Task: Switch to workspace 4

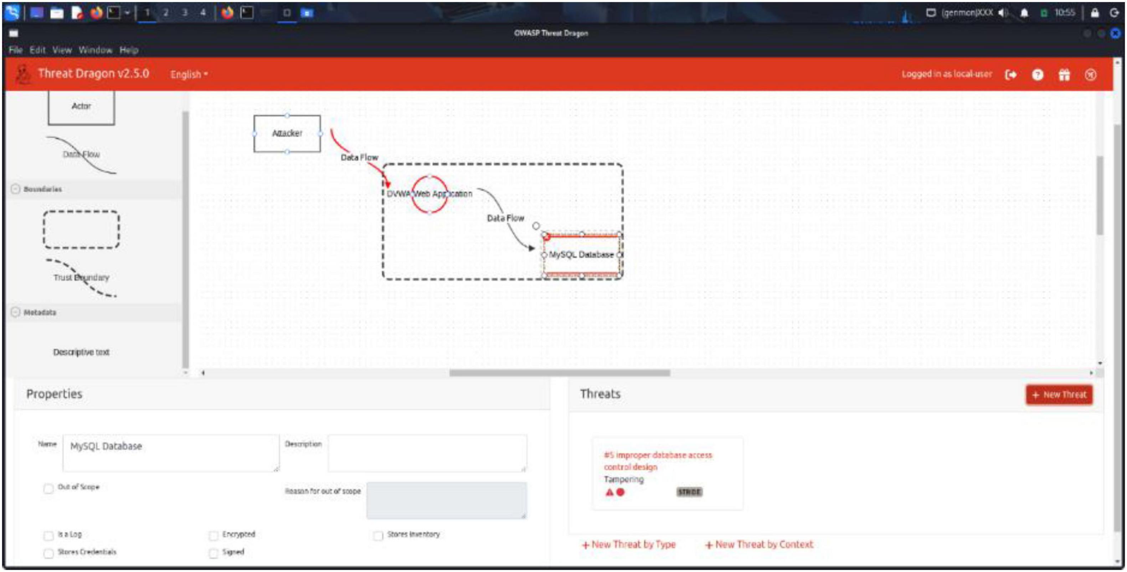Action: point(203,13)
